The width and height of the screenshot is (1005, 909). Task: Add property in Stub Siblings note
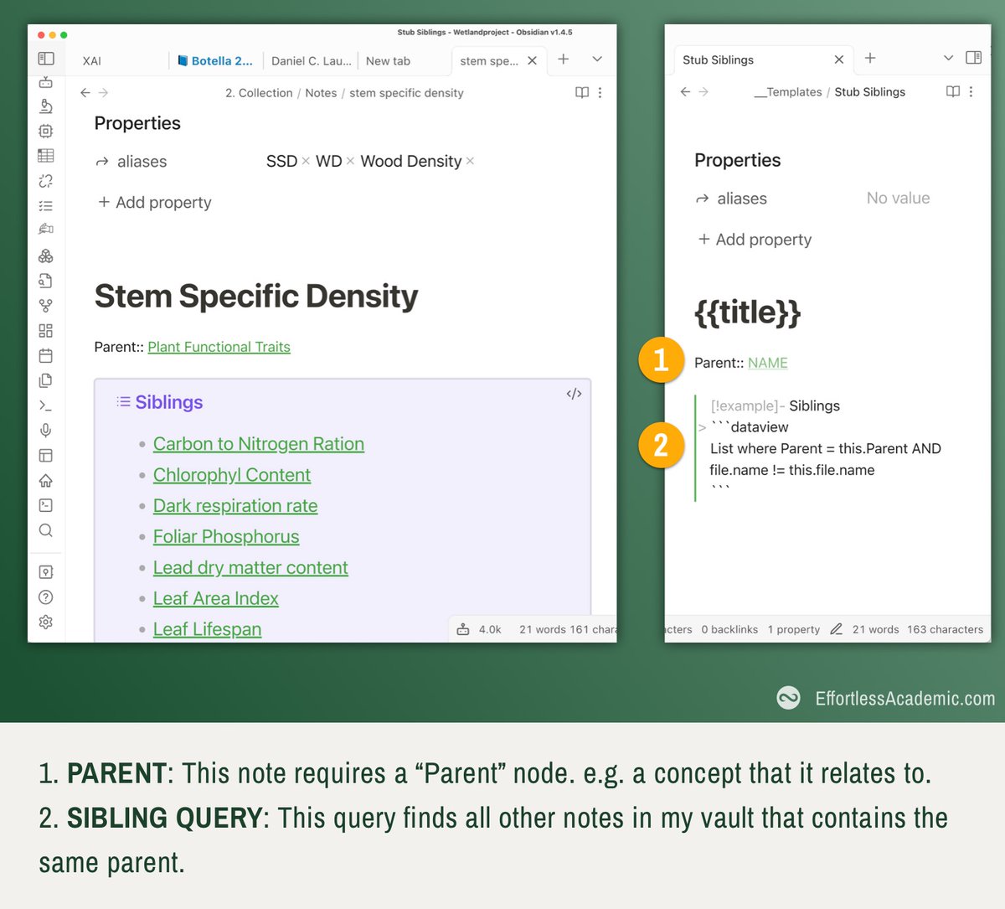pyautogui.click(x=755, y=240)
